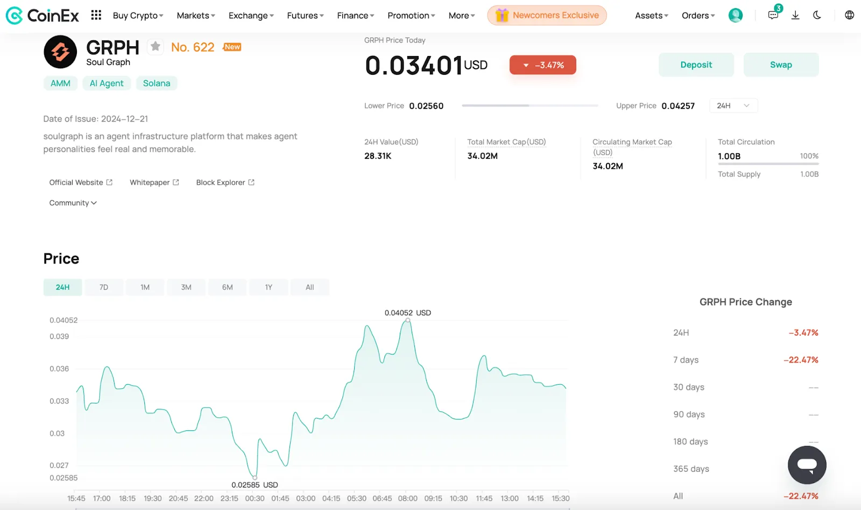861x510 pixels.
Task: Click the Total Circulation progress bar
Action: 768,164
